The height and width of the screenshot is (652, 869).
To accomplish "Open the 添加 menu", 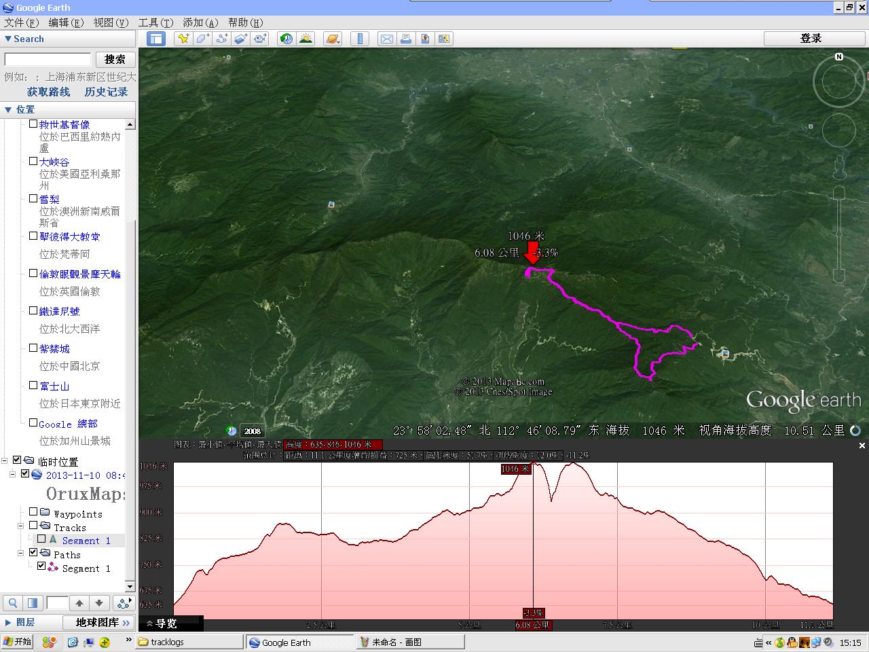I will pos(200,22).
